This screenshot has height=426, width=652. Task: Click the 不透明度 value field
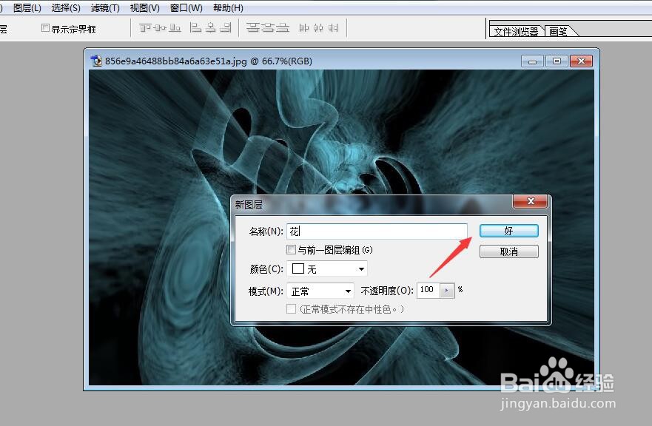click(x=428, y=290)
